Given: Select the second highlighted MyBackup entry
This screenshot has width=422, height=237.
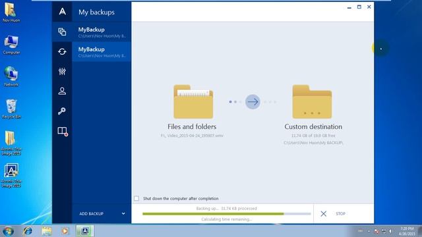Looking at the screenshot, I should pyautogui.click(x=102, y=52).
